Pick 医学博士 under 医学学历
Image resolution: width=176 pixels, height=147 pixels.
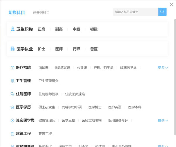tap(95, 107)
